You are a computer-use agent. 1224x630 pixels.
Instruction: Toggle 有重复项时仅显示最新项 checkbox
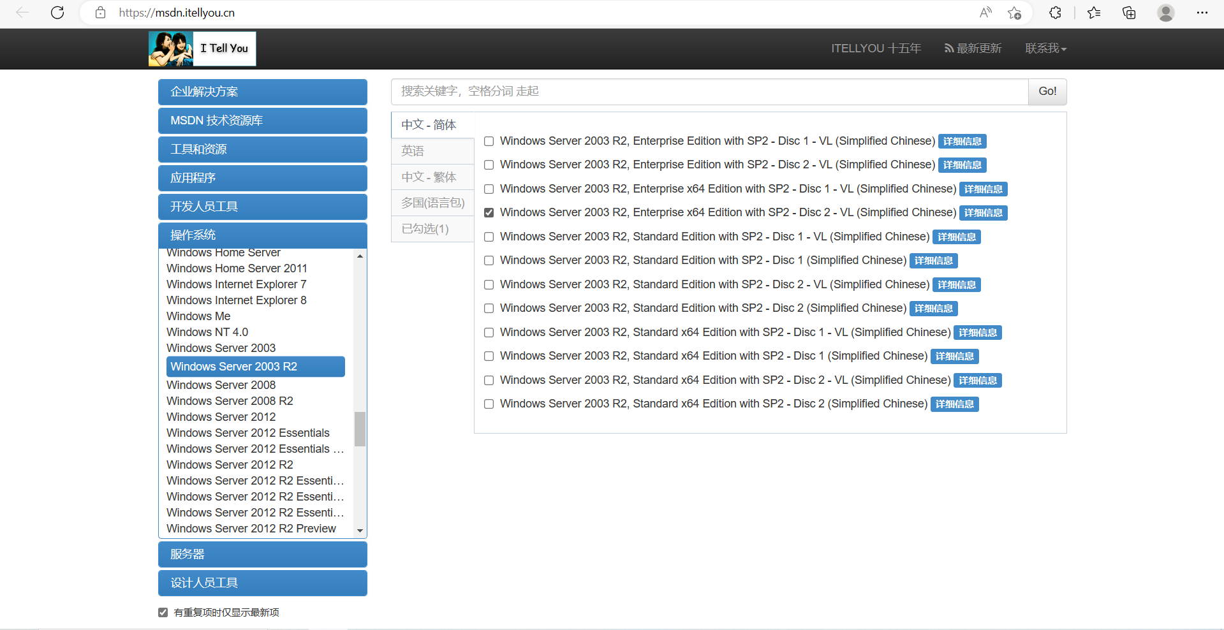coord(163,613)
